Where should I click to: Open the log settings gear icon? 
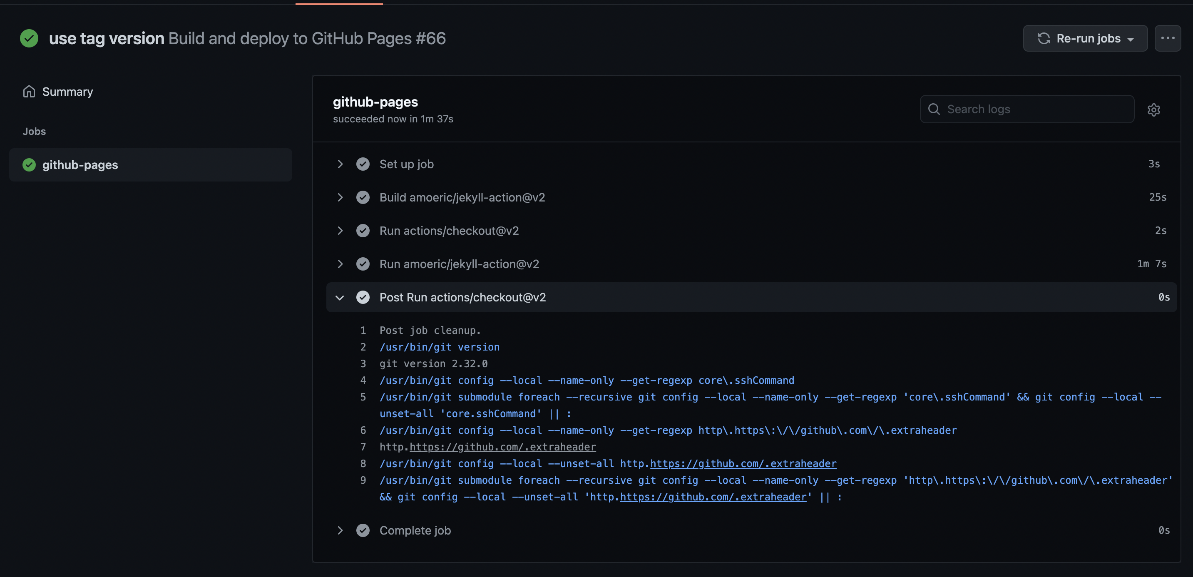tap(1153, 110)
